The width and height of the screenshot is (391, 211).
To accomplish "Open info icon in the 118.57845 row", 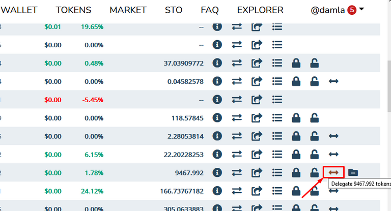I will pyautogui.click(x=217, y=117).
